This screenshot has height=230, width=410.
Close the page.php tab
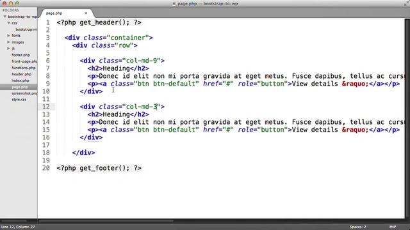(86, 13)
